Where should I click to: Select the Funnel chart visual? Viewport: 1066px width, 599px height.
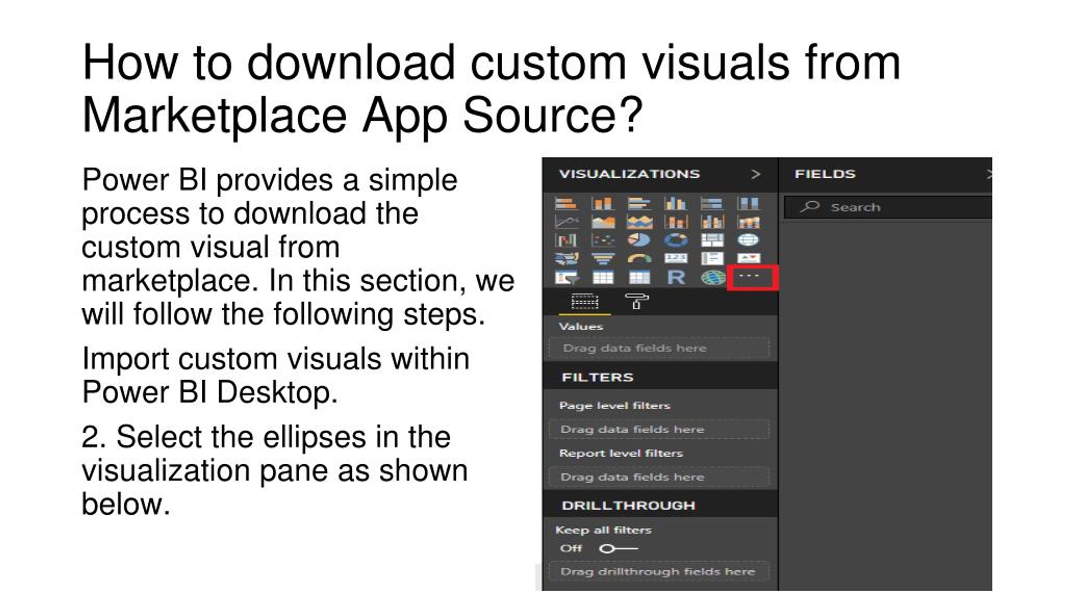[x=603, y=258]
